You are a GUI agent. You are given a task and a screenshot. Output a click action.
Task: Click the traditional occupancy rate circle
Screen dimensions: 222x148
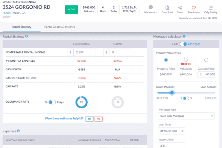pos(81,102)
